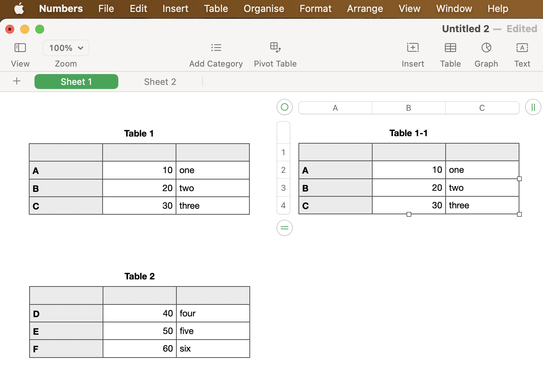The image size is (543, 377).
Task: Open the add-rows control under Table 1-1
Action: 284,228
